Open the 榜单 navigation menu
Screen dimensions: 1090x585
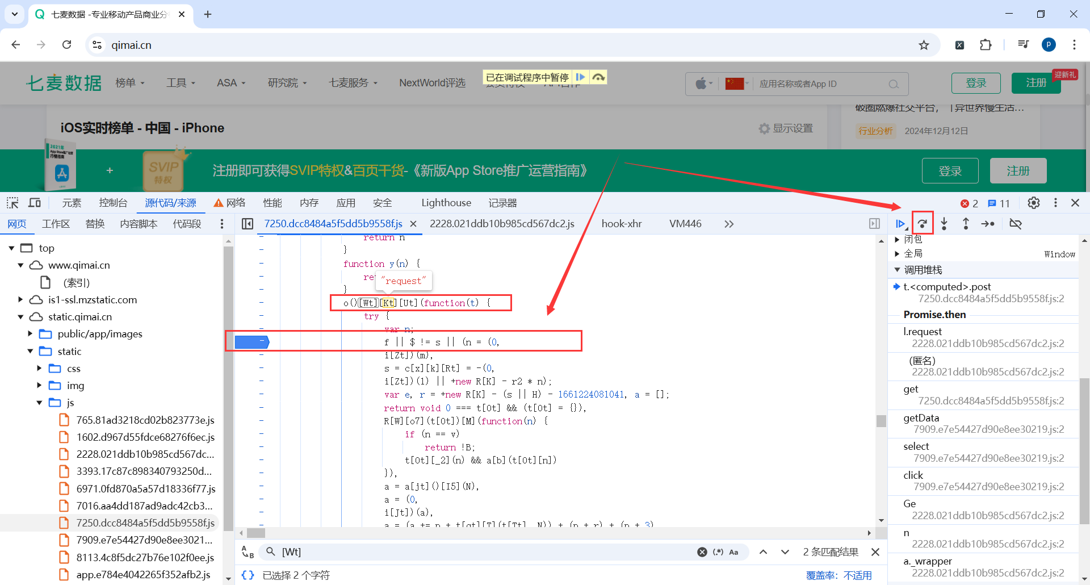tap(130, 83)
